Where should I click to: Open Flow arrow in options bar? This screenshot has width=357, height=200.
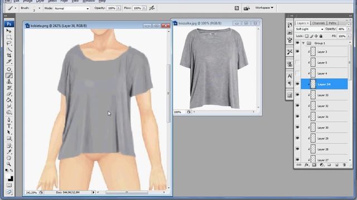click(144, 8)
